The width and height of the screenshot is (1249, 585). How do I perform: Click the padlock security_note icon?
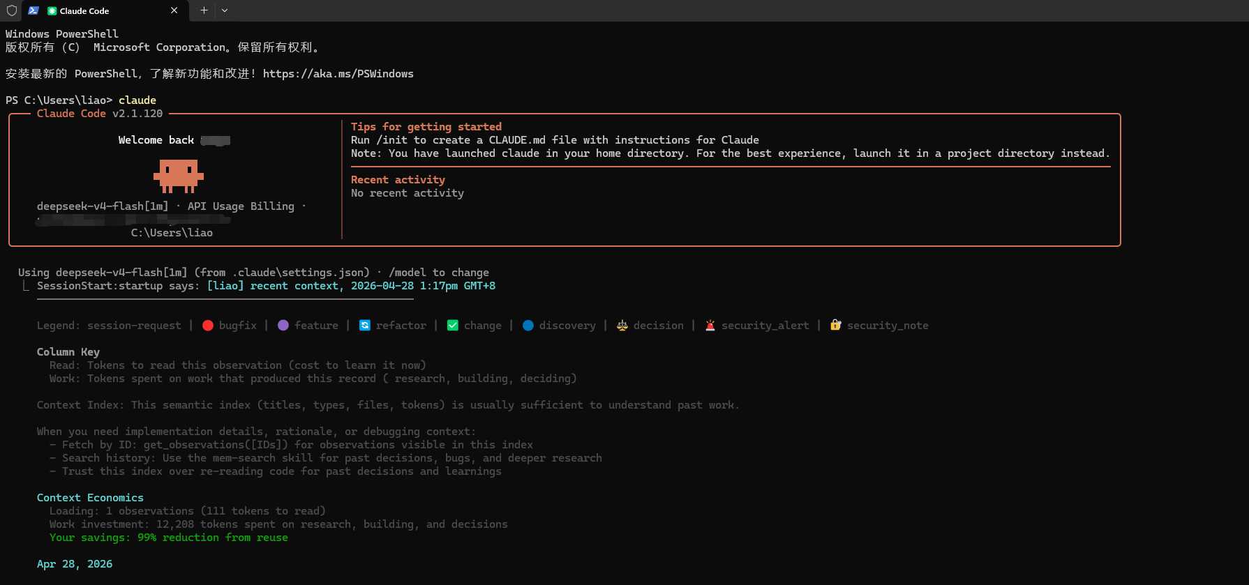tap(835, 326)
